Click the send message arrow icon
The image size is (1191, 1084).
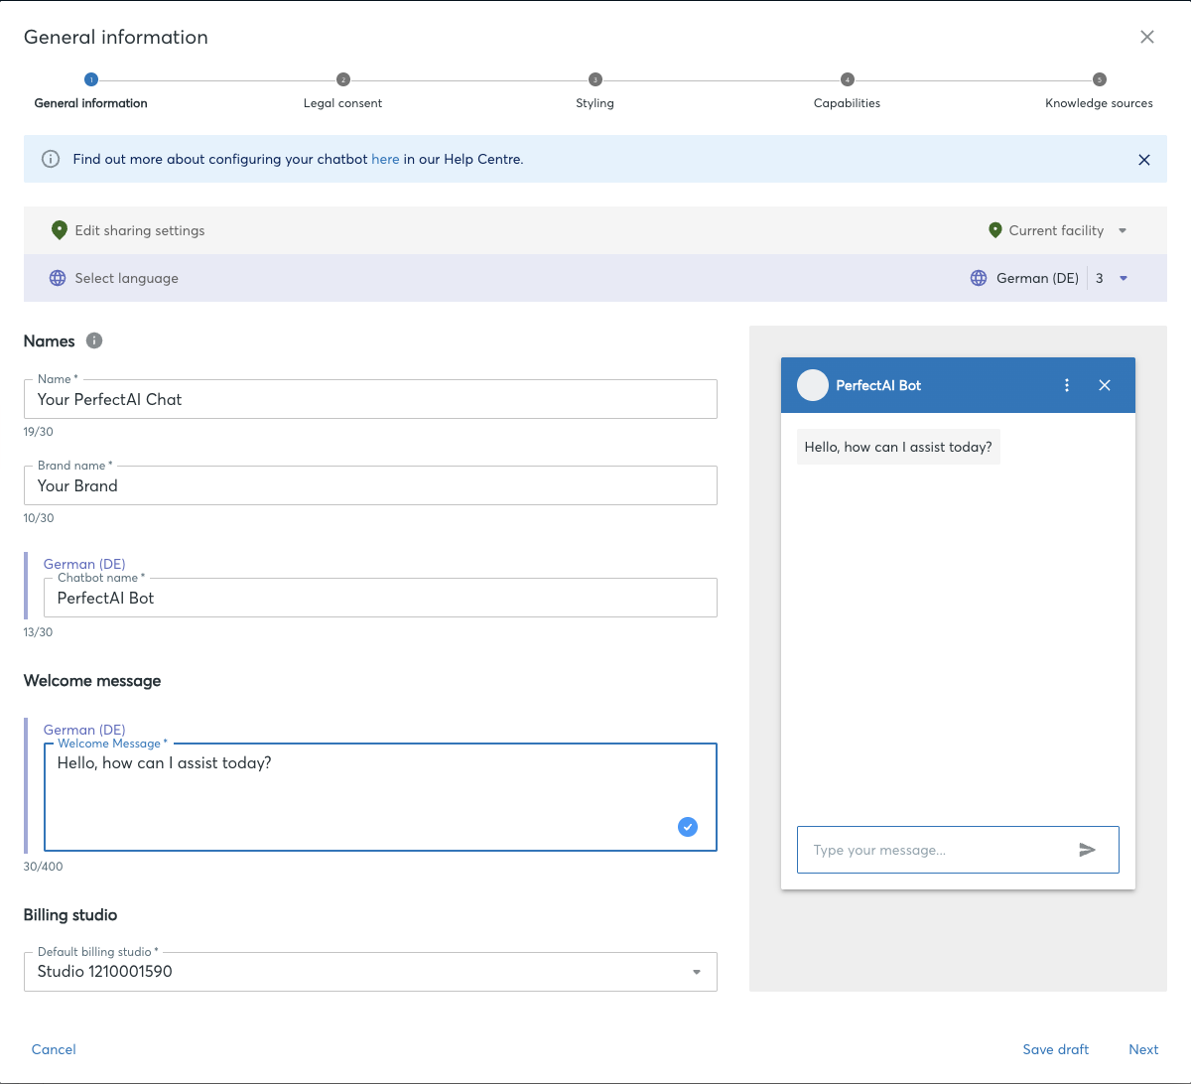click(1088, 850)
